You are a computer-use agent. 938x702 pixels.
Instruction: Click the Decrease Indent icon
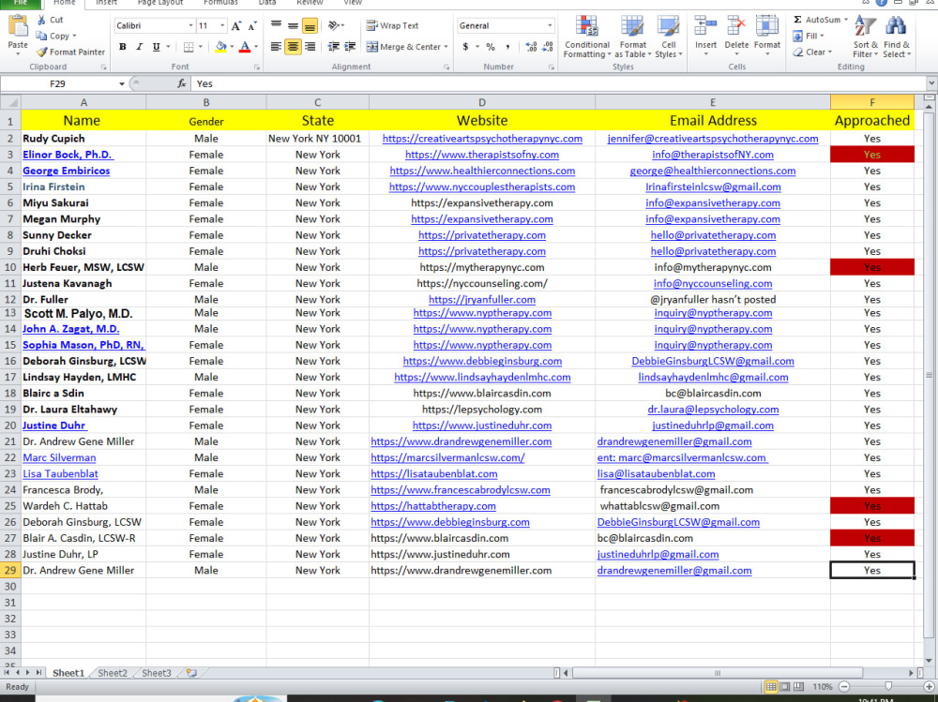pyautogui.click(x=334, y=47)
